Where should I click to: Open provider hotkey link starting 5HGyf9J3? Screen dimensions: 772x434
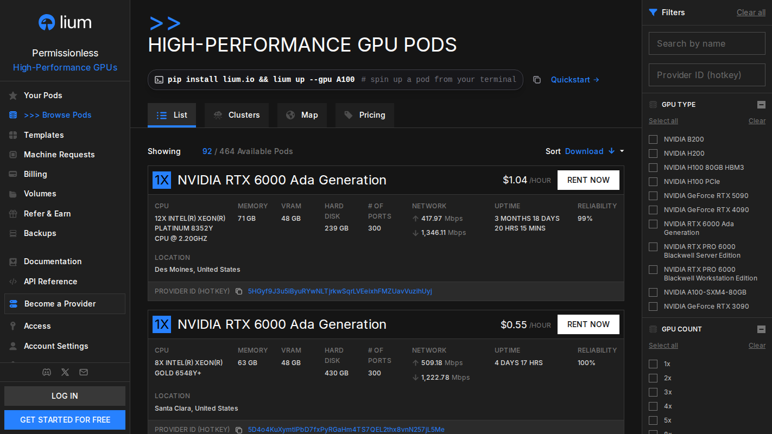[x=340, y=291]
